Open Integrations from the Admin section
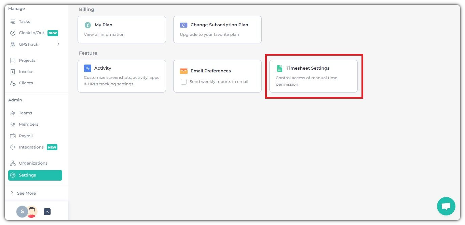 pyautogui.click(x=31, y=147)
